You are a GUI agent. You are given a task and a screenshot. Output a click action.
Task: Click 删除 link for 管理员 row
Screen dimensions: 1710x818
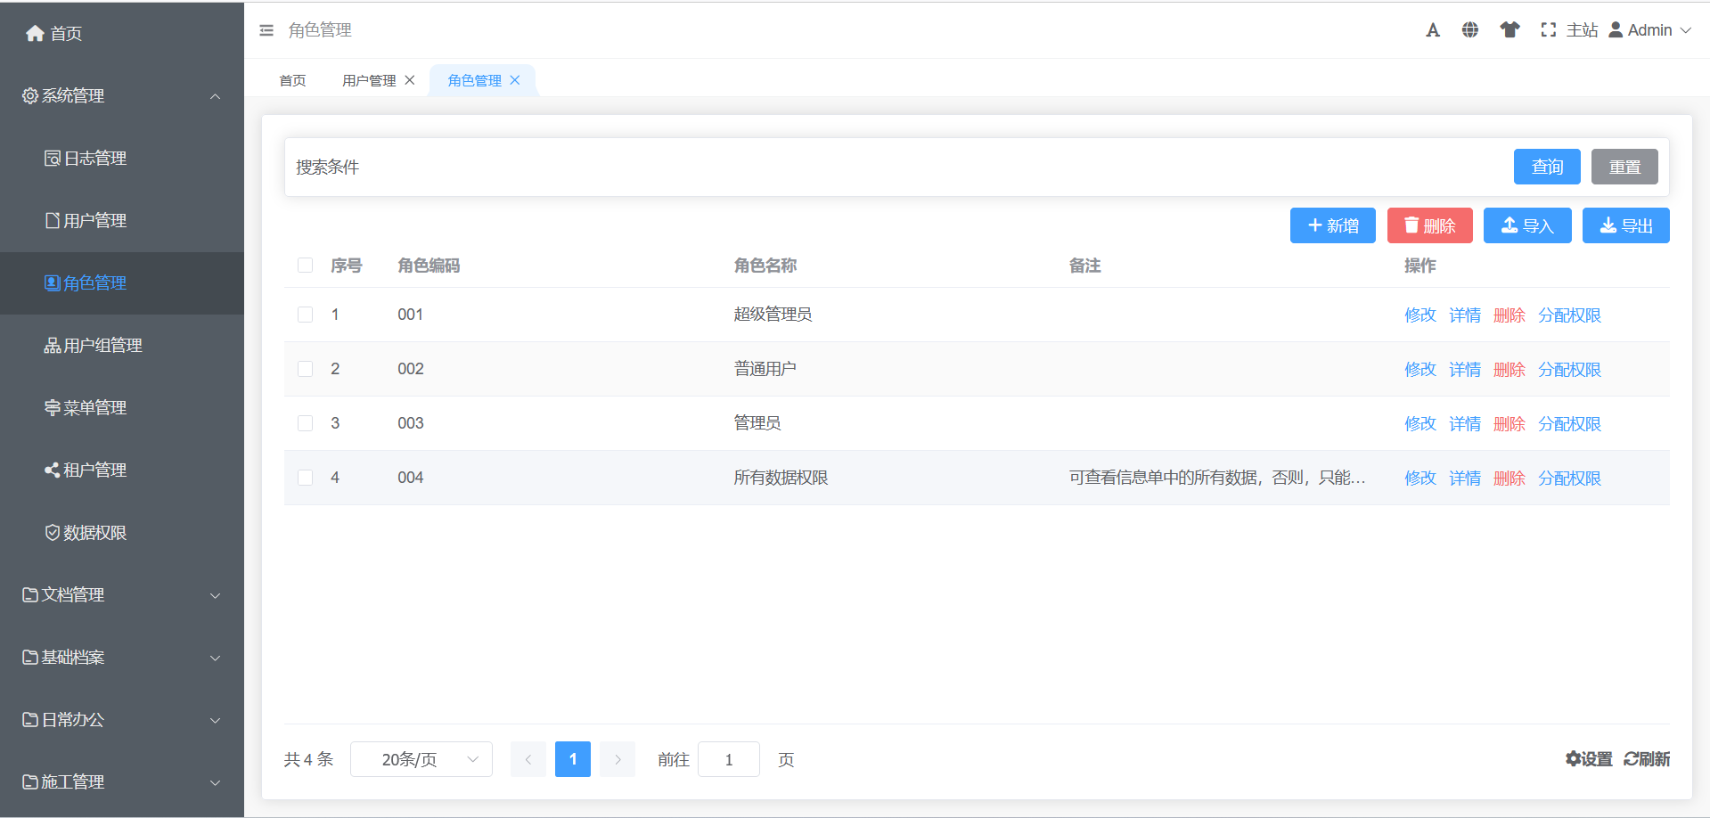coord(1510,423)
